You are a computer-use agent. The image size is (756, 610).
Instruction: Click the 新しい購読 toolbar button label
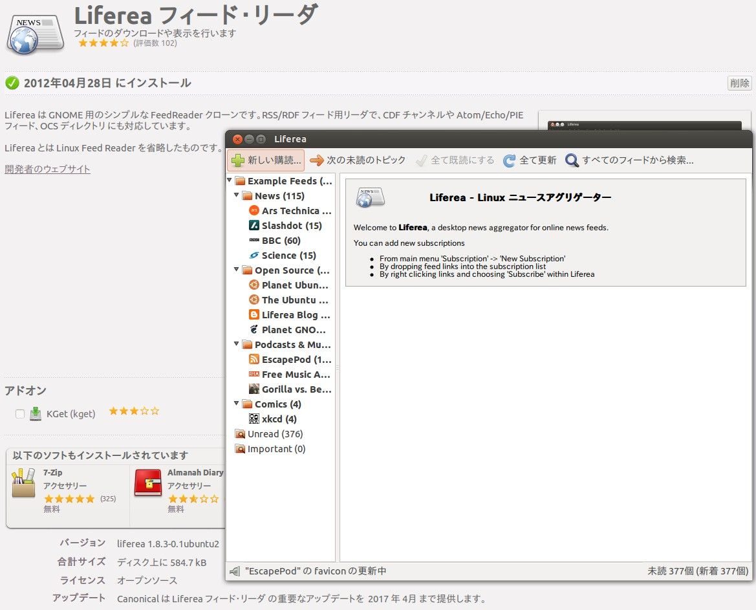pyautogui.click(x=274, y=160)
